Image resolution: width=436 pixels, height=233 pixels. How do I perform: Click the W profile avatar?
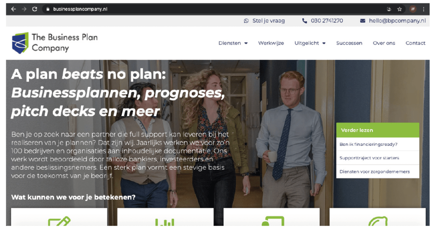[x=413, y=9]
